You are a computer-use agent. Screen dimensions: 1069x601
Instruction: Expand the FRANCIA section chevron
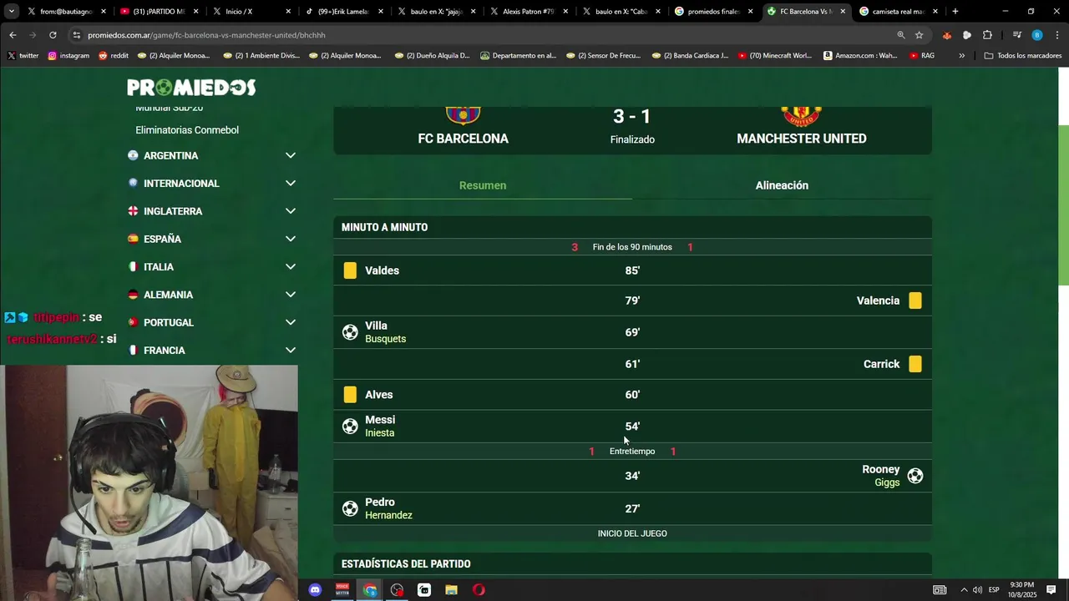click(x=291, y=351)
